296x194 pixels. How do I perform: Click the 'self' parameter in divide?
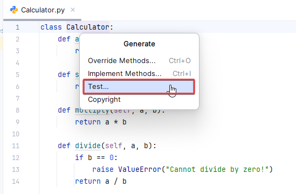113,145
